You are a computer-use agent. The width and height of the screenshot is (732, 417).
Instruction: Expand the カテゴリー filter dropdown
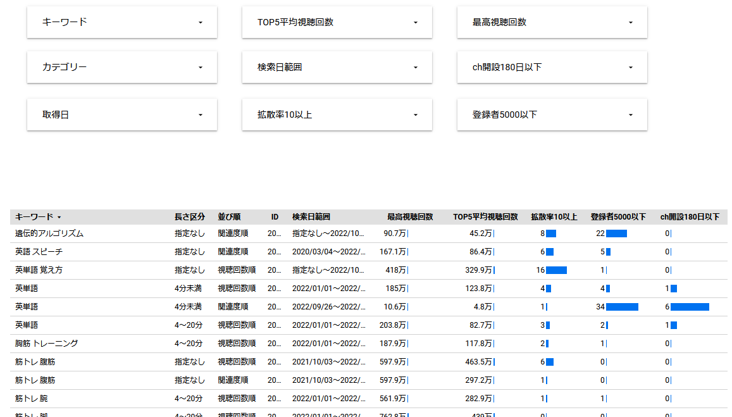pos(121,67)
